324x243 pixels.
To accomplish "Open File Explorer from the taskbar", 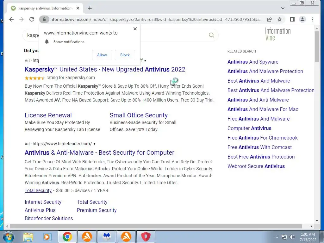I will pos(28,237).
